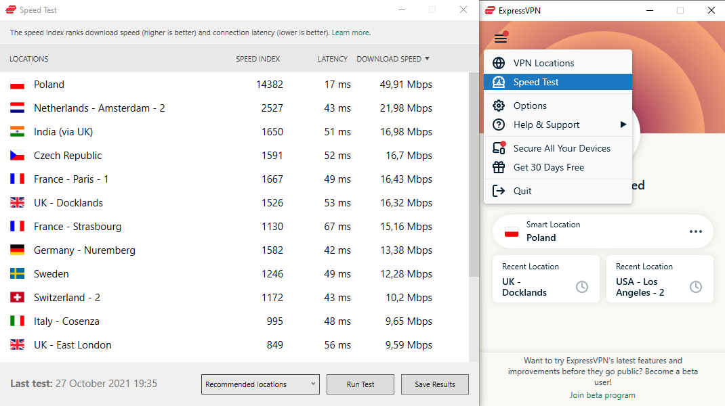
Task: Click the 14382 speed index value
Action: pyautogui.click(x=270, y=85)
